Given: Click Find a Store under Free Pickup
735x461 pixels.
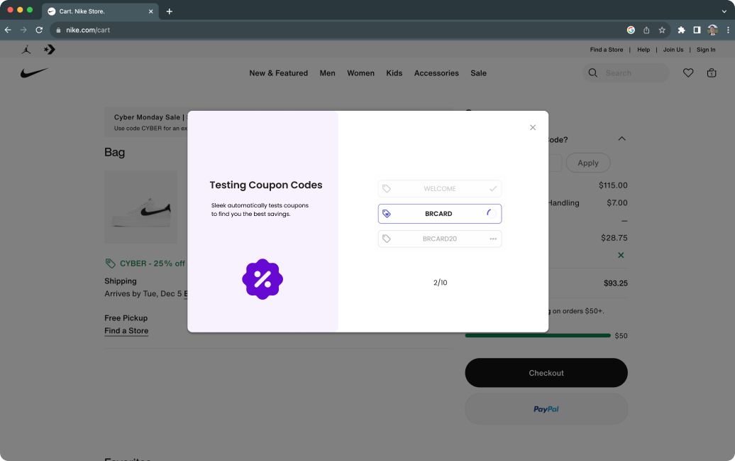Looking at the screenshot, I should pos(126,330).
